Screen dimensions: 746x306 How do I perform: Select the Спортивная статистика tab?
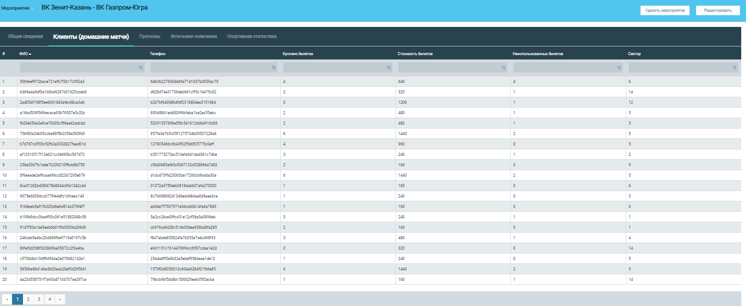(252, 36)
